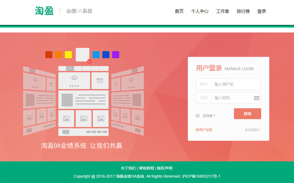The image size is (294, 183).
Task: Click the red checkmark badge on white swatch
Action: [90, 61]
